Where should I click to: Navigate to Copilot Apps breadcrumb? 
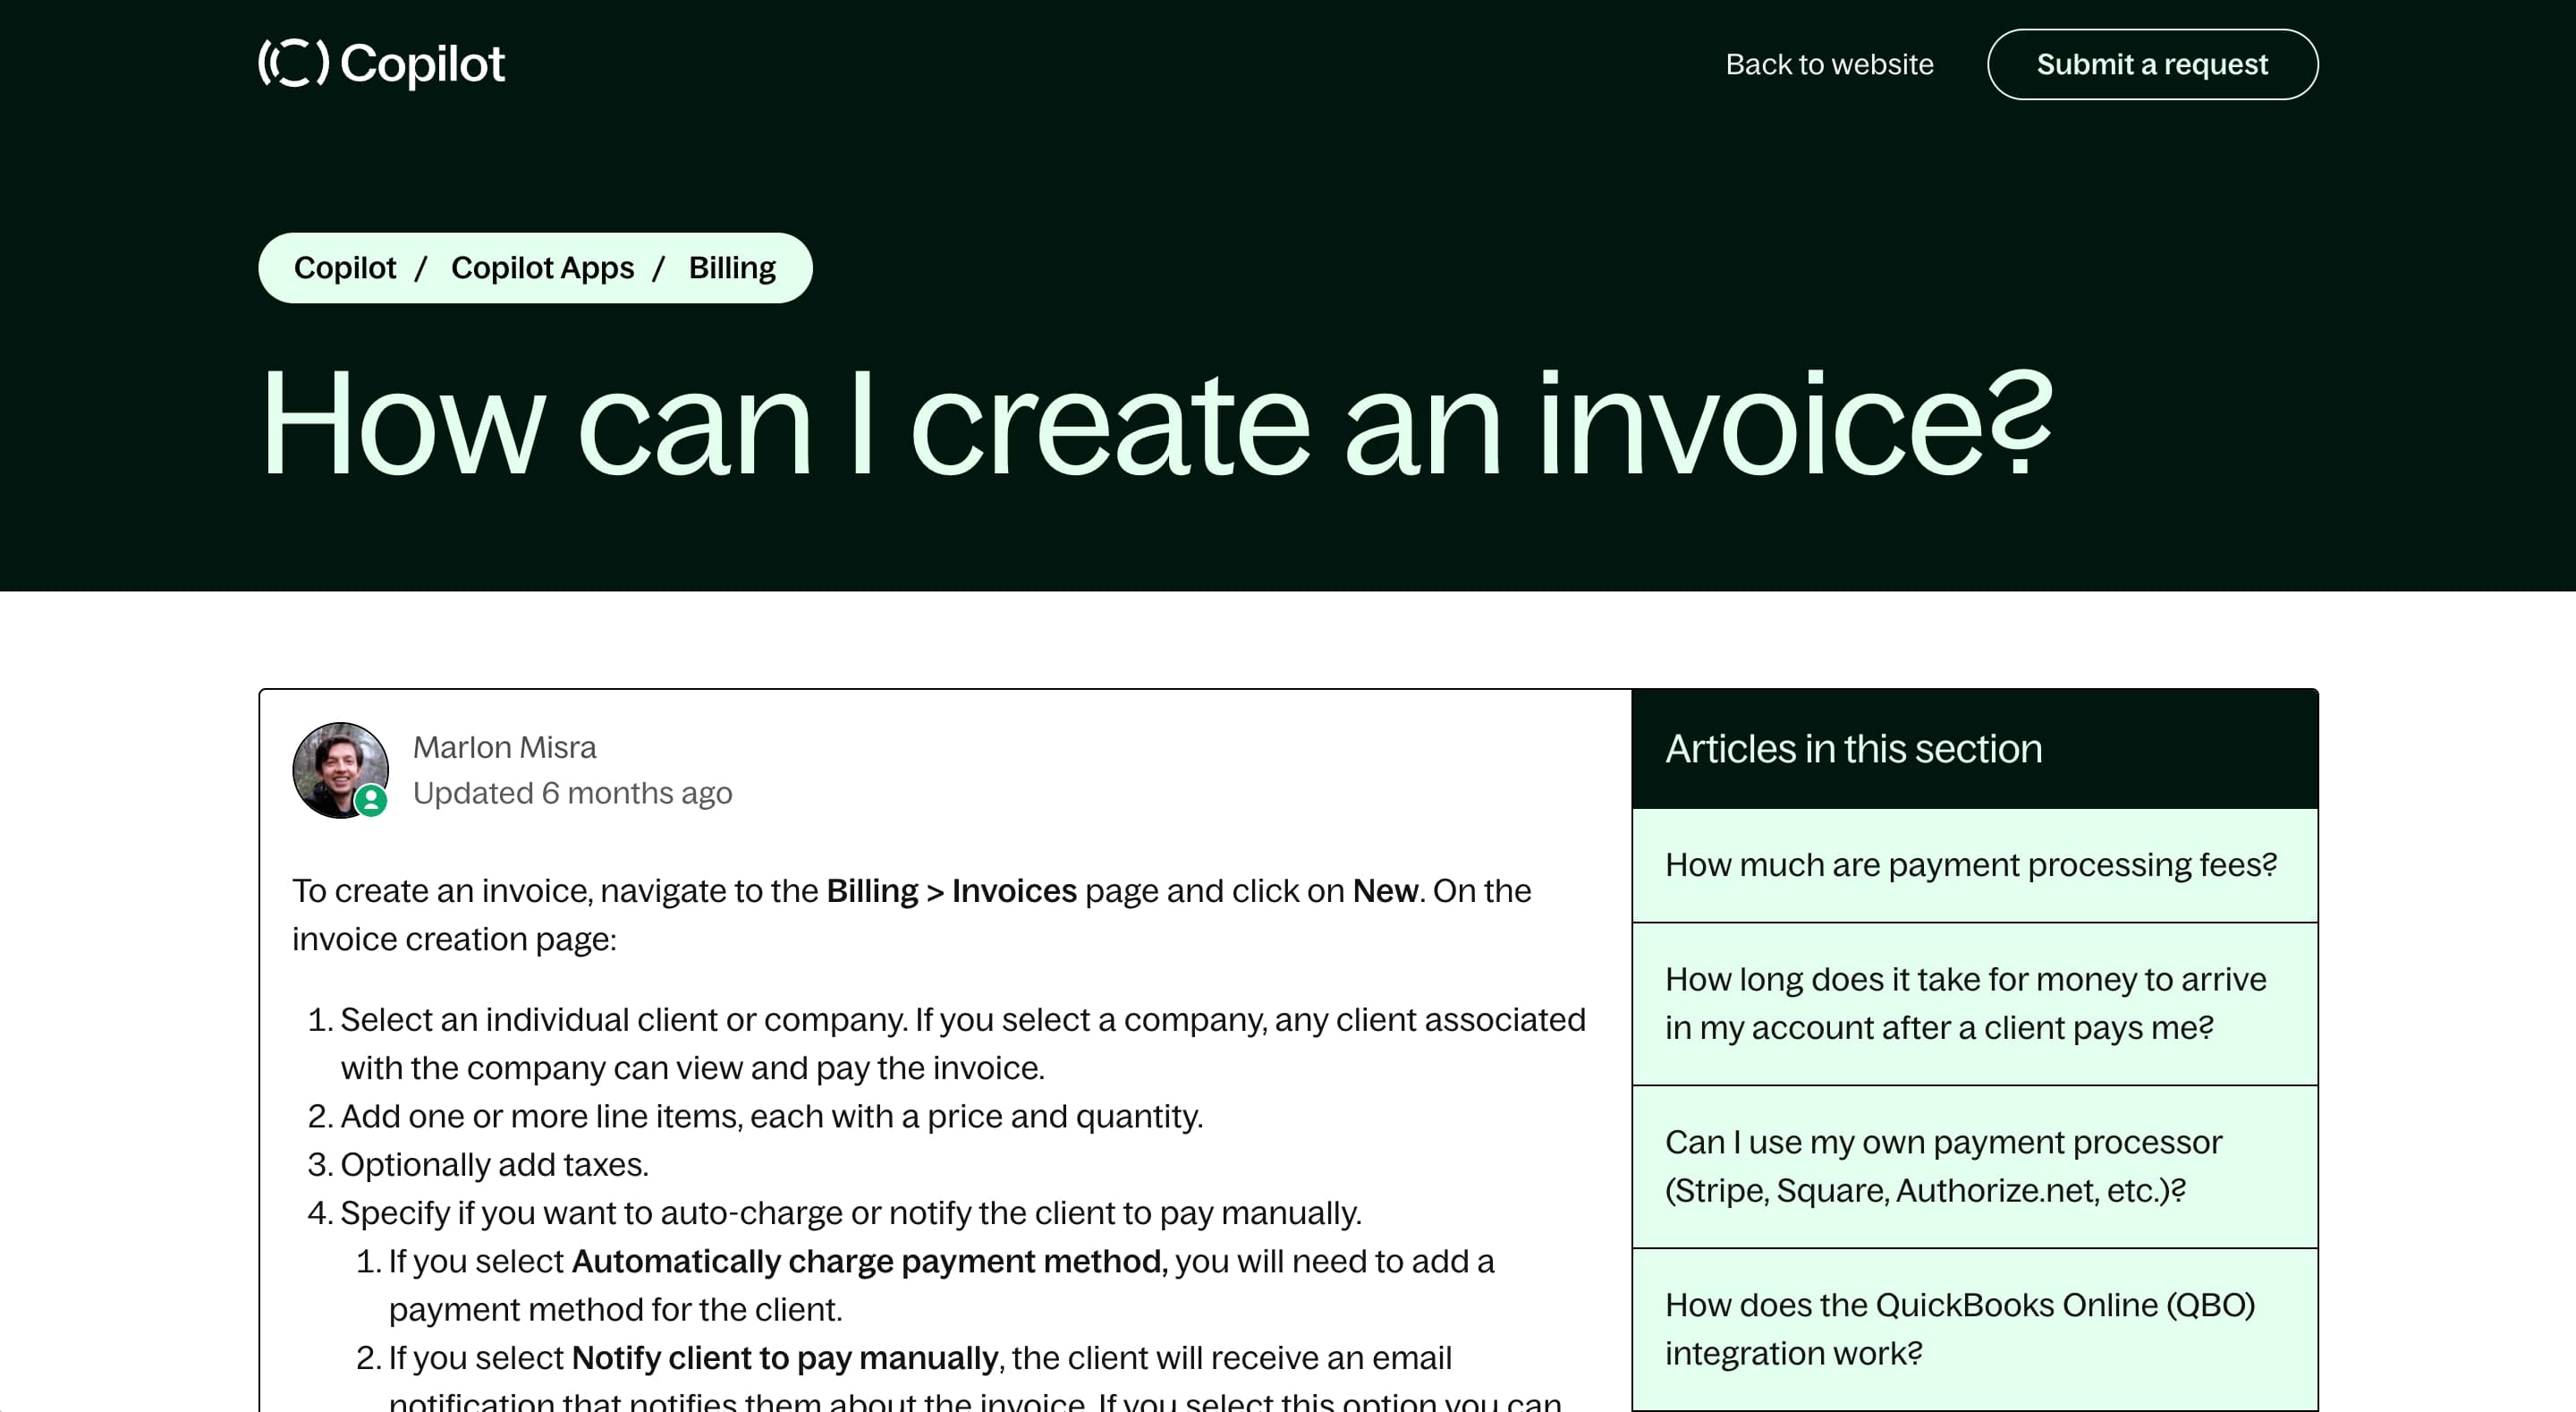[542, 268]
